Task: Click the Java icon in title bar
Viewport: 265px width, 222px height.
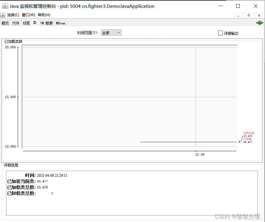Action: (x=5, y=6)
